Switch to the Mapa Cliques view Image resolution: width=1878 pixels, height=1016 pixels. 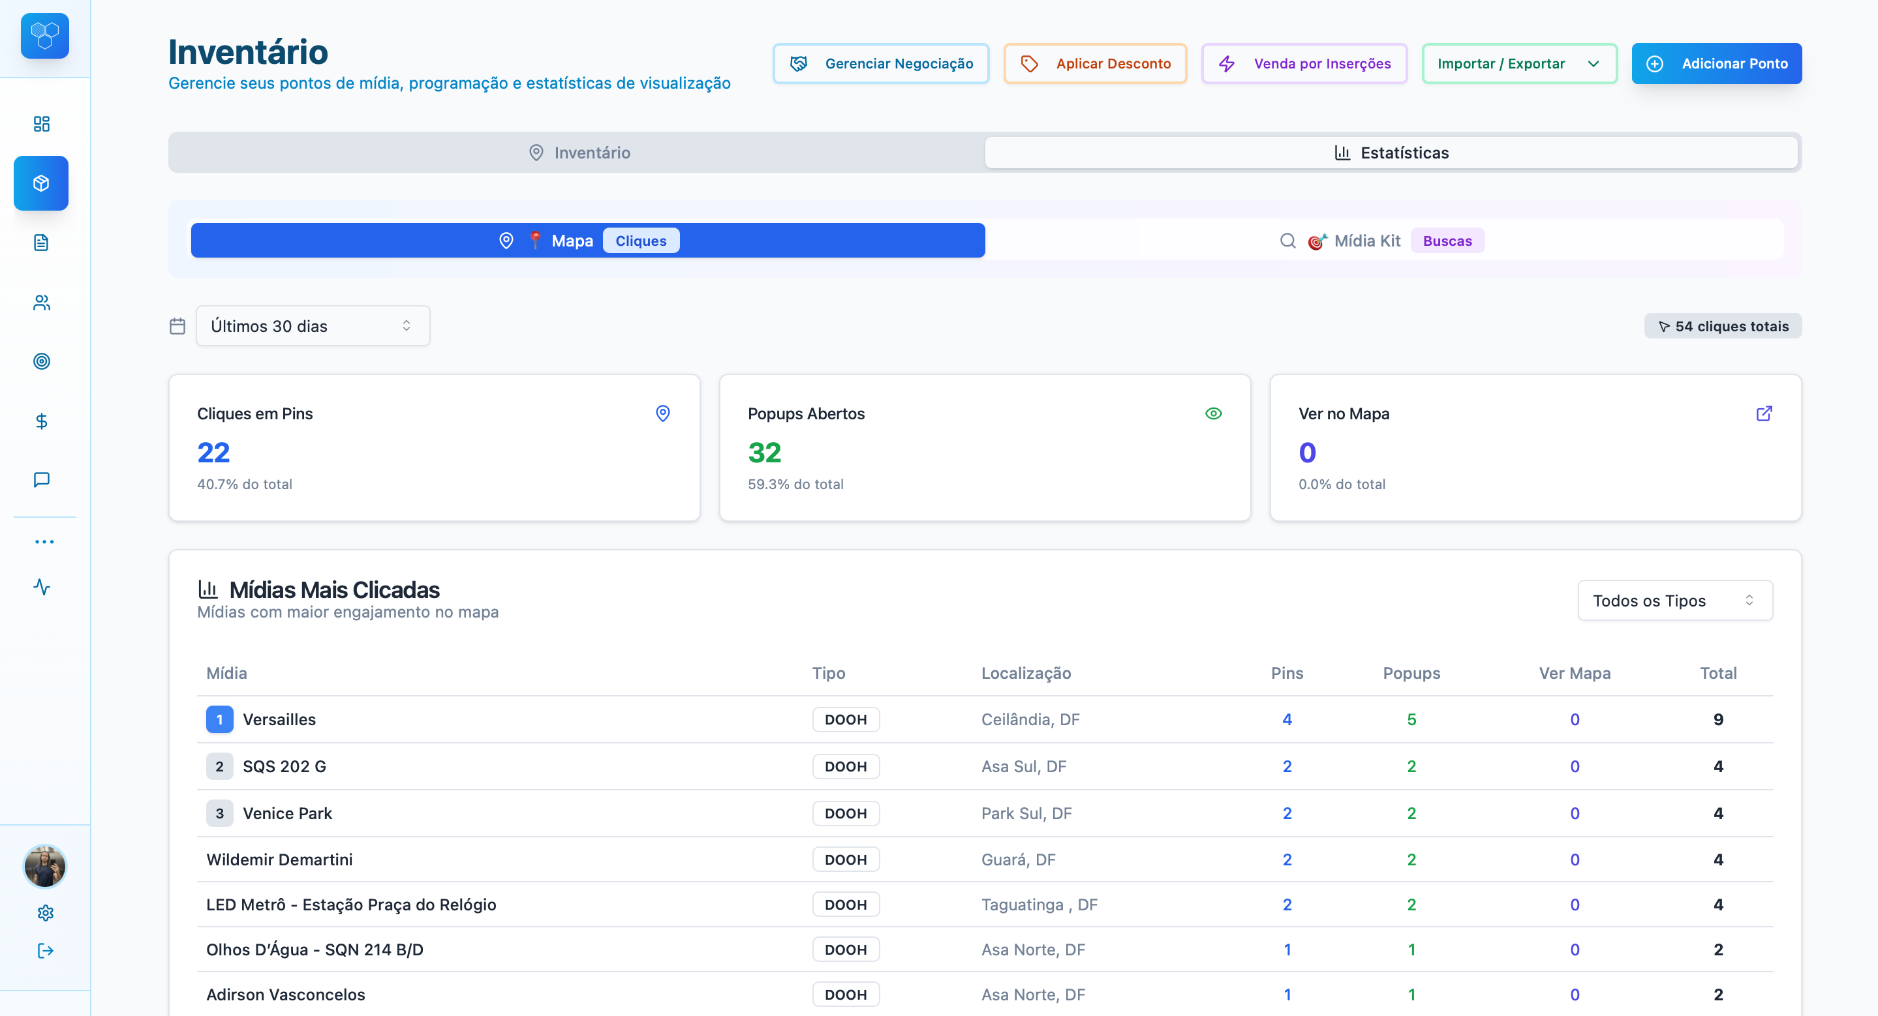587,241
